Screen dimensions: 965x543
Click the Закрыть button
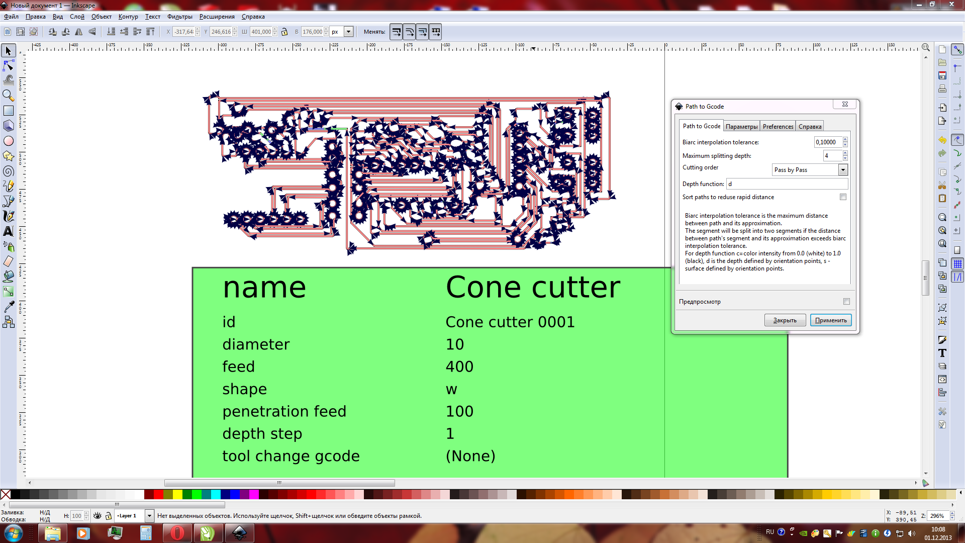(x=785, y=320)
